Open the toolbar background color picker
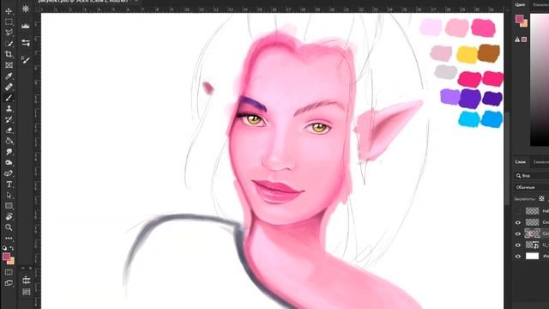This screenshot has width=549, height=309. (11, 262)
